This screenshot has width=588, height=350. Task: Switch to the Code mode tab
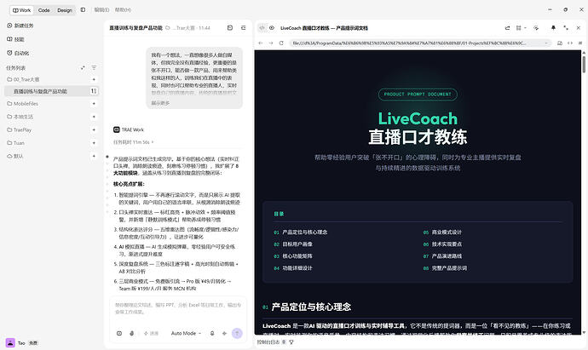pyautogui.click(x=43, y=10)
